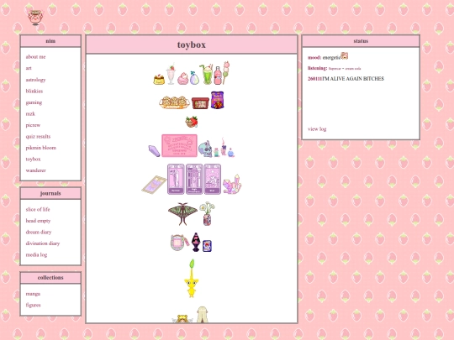454x340 pixels.
Task: Click the rightmost upright purple tarot card
Action: [213, 180]
